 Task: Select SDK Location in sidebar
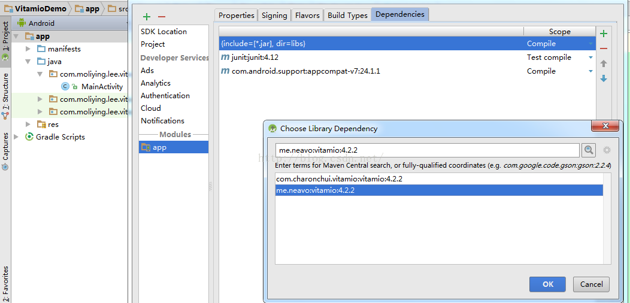tap(163, 31)
